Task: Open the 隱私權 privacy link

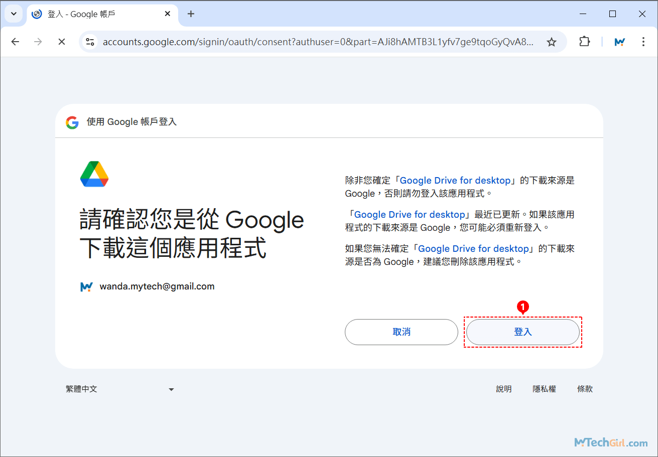Action: (544, 389)
